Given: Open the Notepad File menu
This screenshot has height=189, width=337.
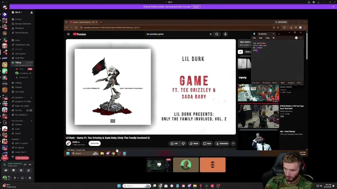Looking at the screenshot, I should tap(254, 38).
